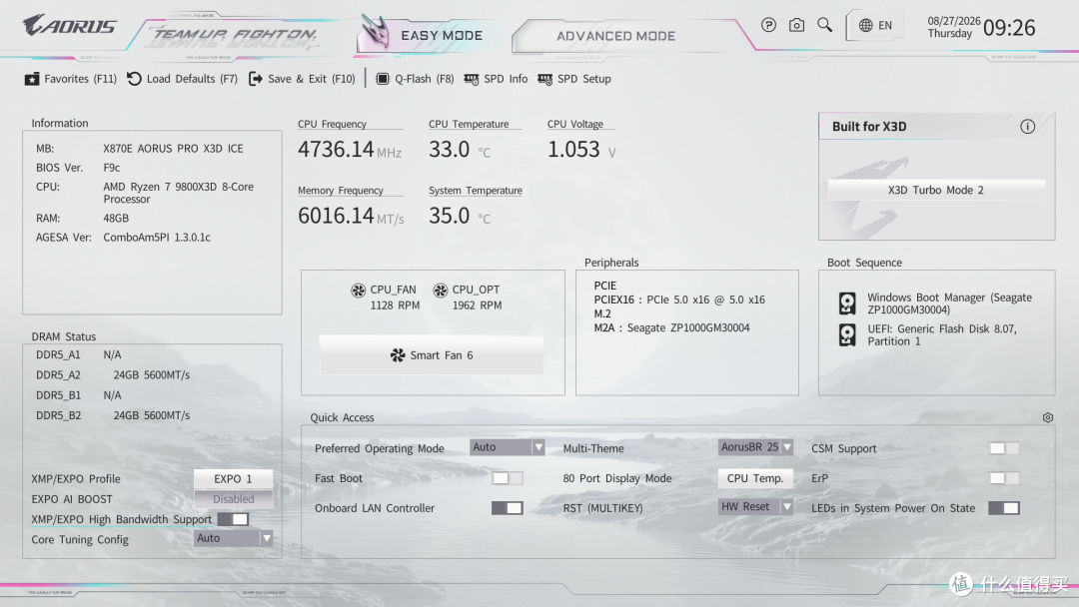Open the EN language selector
The height and width of the screenshot is (607, 1079).
click(875, 25)
